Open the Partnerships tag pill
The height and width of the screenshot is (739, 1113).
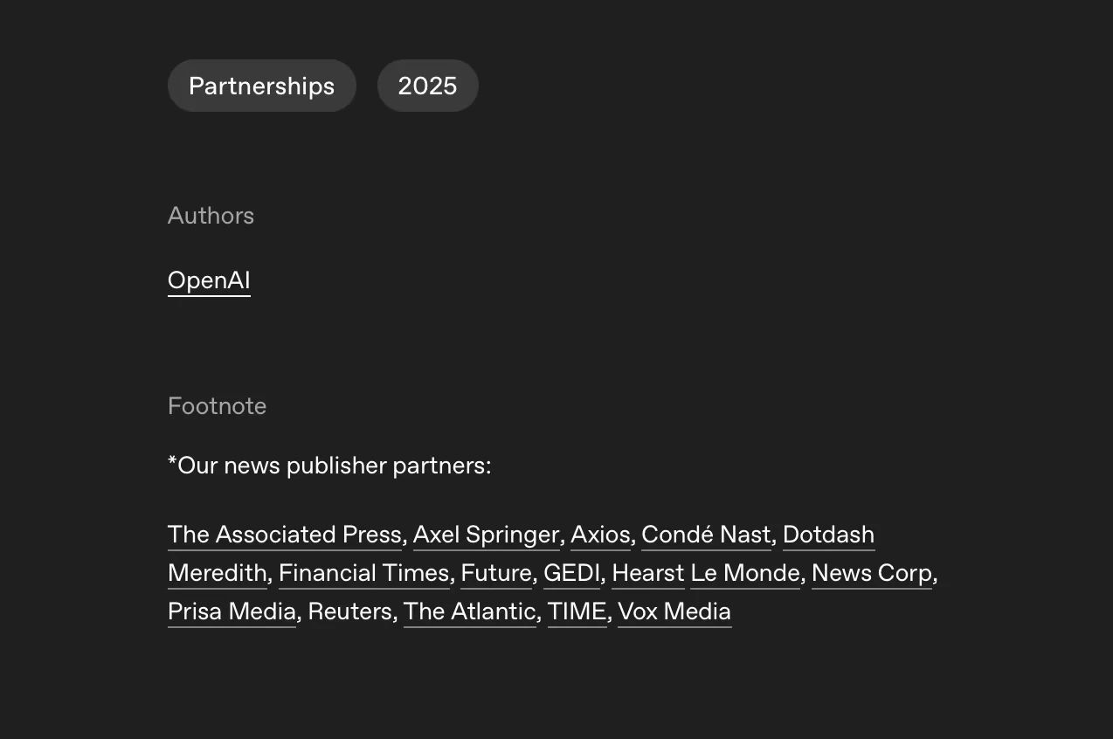tap(261, 86)
